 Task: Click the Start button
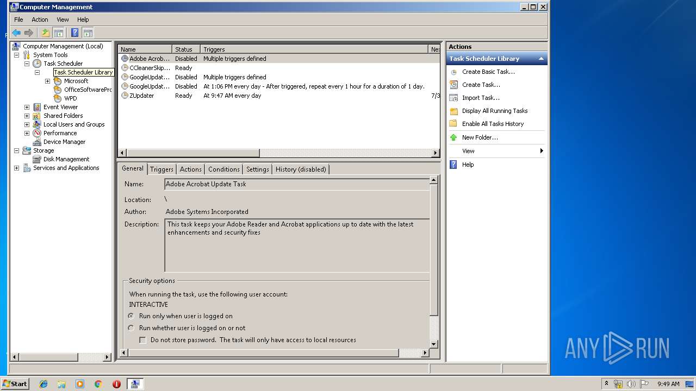tap(15, 384)
